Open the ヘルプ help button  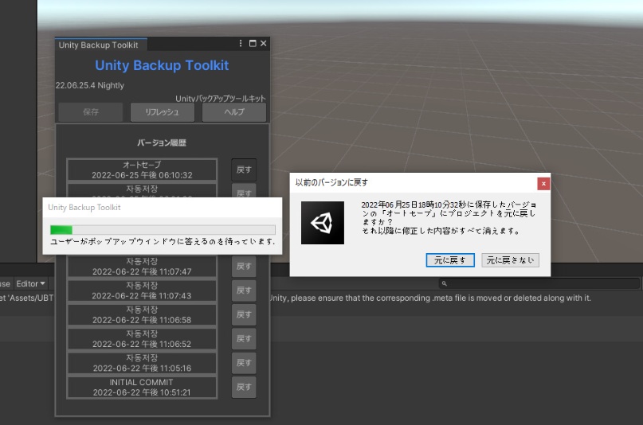234,111
